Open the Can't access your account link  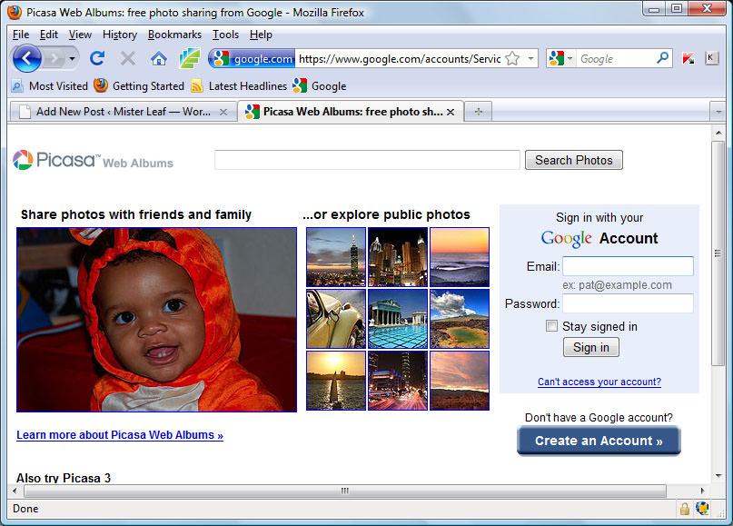pyautogui.click(x=599, y=382)
